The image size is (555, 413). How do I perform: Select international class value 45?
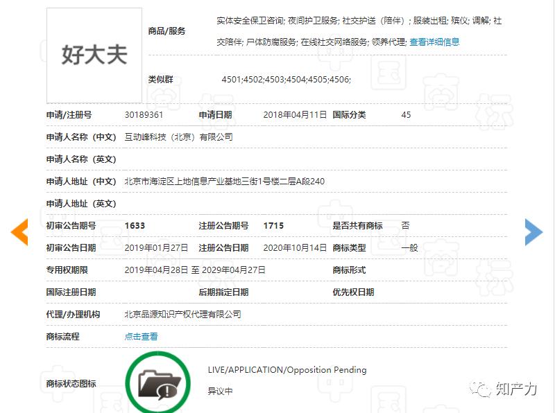pyautogui.click(x=406, y=115)
